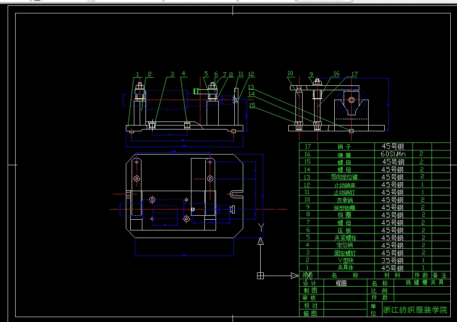
Task: Select part name 销子 in row 17
Action: click(344, 146)
